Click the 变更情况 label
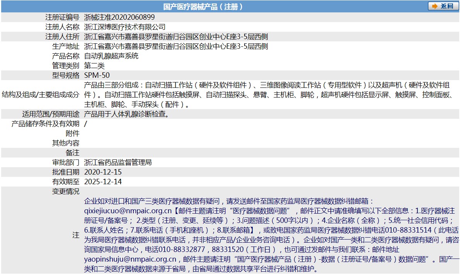This screenshot has width=460, height=274. coord(66,192)
